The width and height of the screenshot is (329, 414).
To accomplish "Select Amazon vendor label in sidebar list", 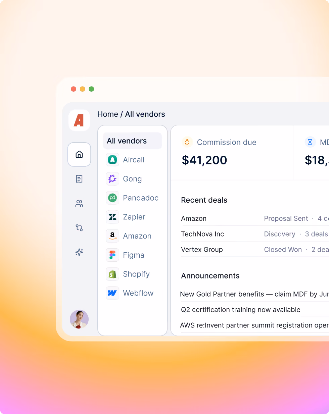I will (137, 236).
